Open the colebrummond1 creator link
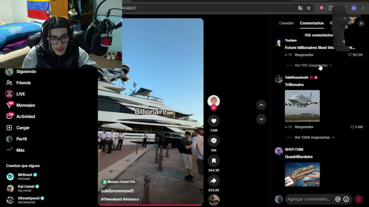This screenshot has width=369, height=207. (x=117, y=191)
